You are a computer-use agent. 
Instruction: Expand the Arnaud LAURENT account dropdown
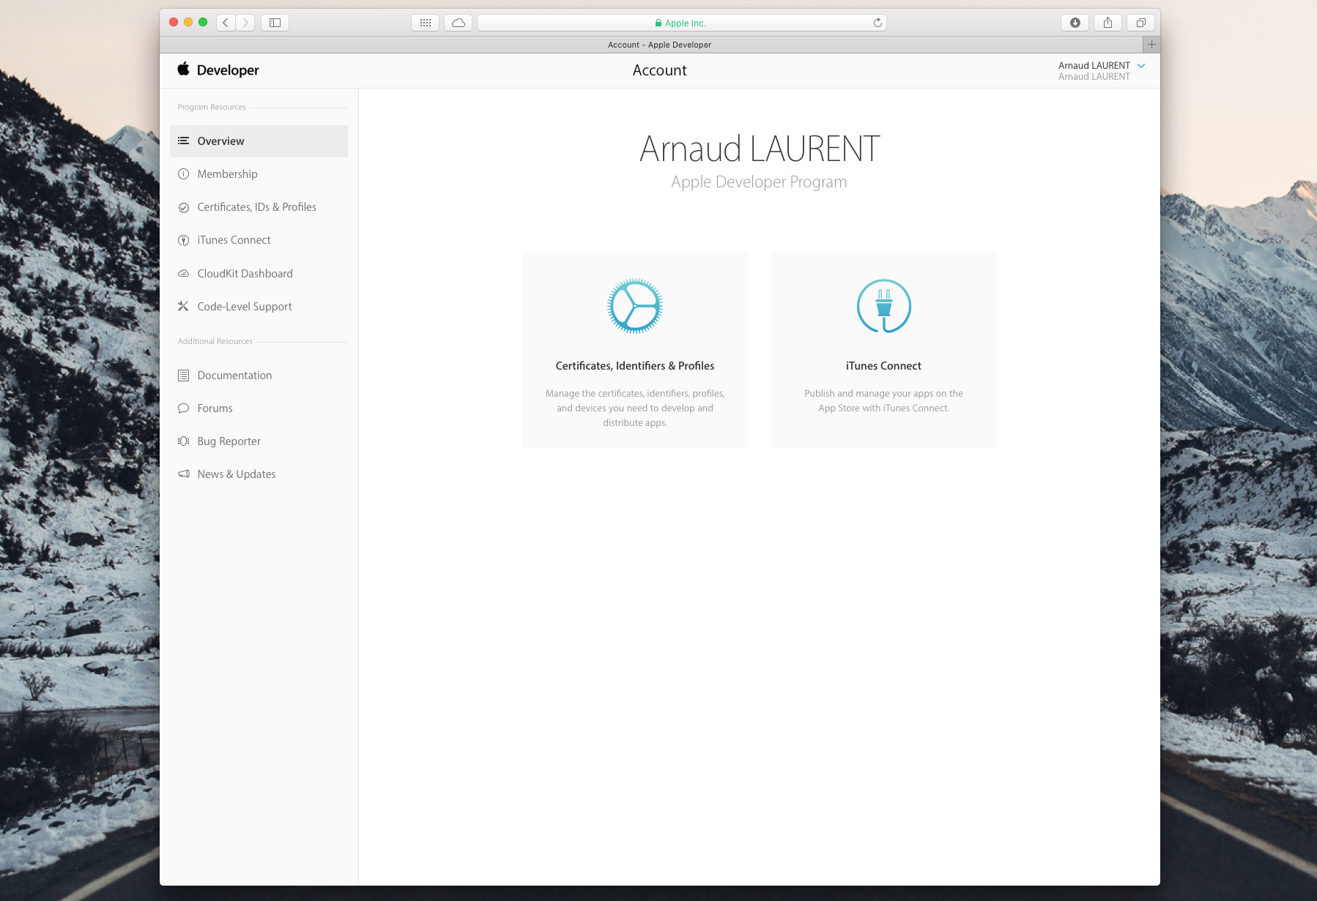(x=1140, y=66)
